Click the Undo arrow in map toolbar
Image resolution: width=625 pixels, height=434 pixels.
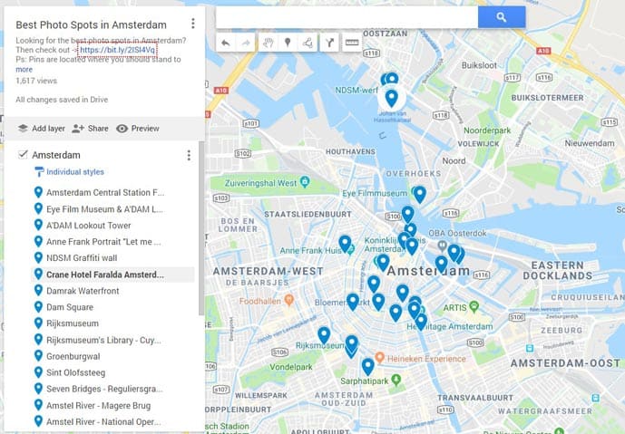tap(226, 43)
